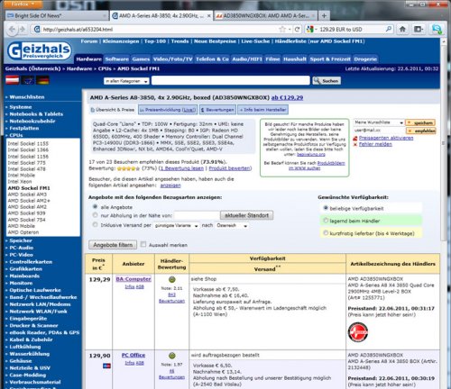Screen dimensions: 451x389
Task: Click the 'Angebote filtern' button
Action: pos(113,245)
